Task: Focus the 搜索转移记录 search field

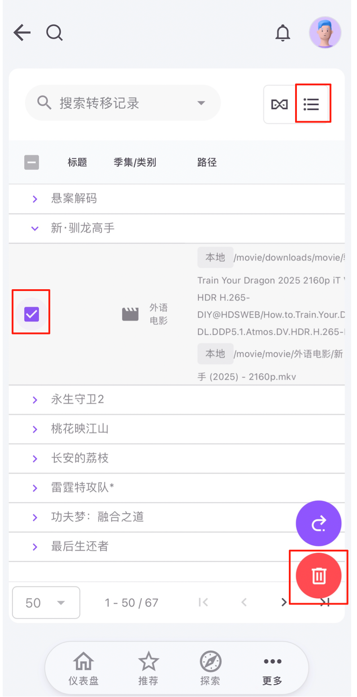Action: pos(121,103)
